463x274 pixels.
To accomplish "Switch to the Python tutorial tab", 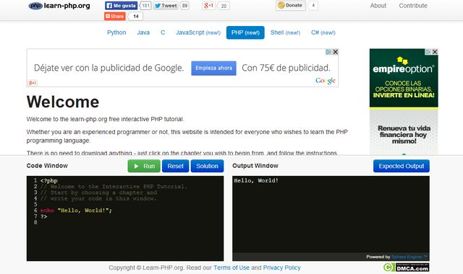I will [116, 32].
